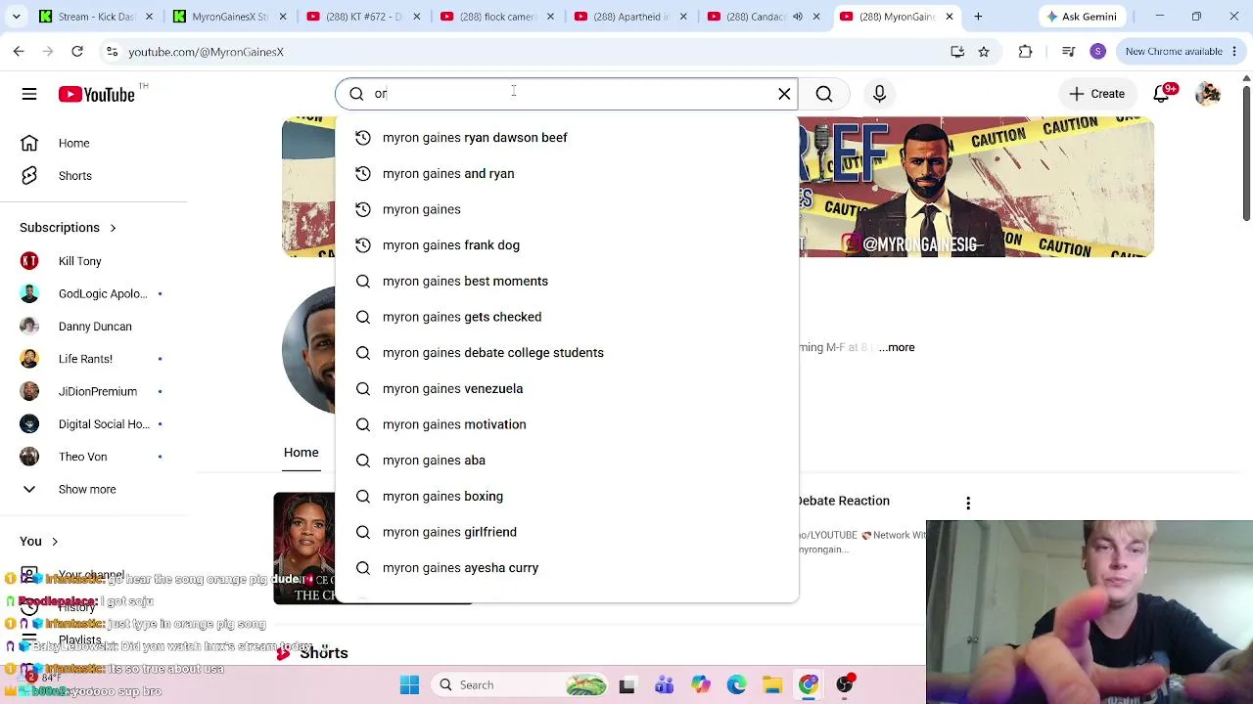Select the plain myron gaines suggestion
The width and height of the screenshot is (1253, 704).
coord(567,209)
